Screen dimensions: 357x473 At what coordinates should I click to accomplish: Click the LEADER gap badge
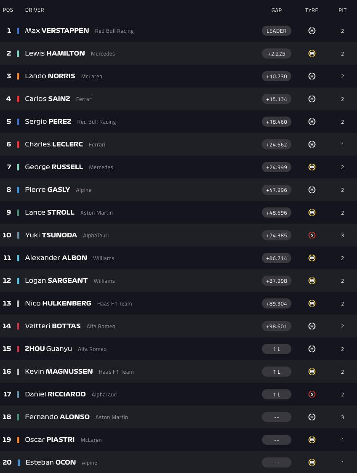click(x=277, y=31)
